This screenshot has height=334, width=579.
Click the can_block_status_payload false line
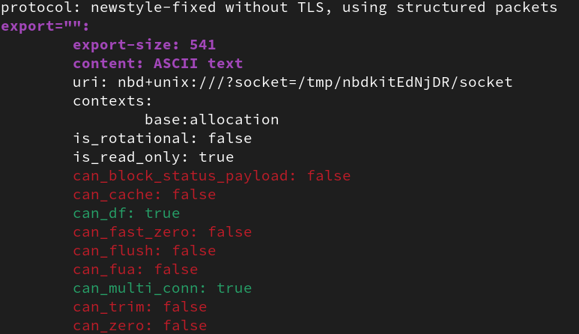[x=211, y=176]
